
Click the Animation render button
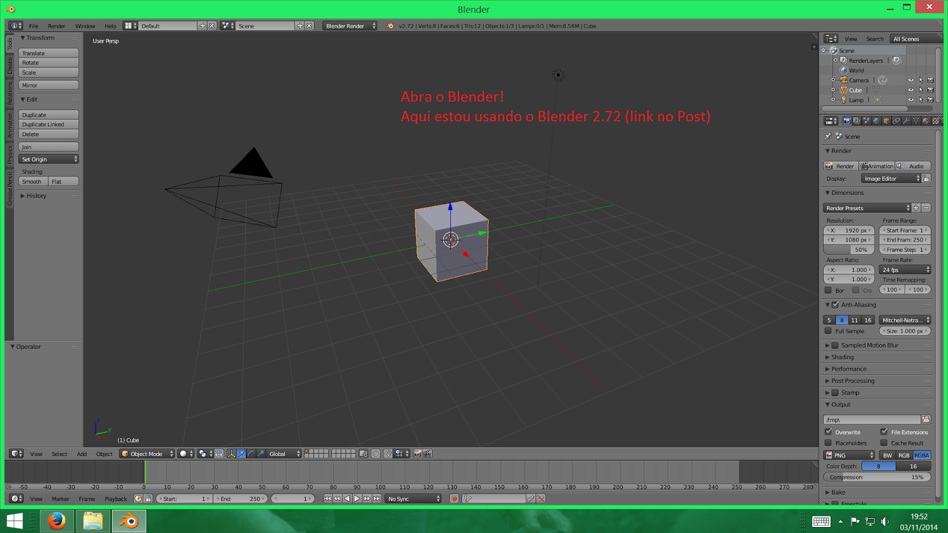(876, 166)
